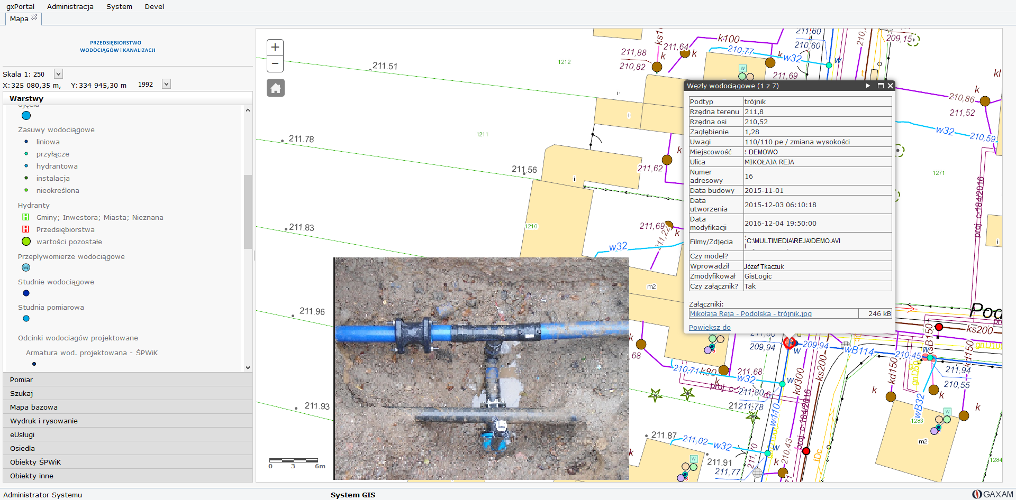Click the Przedsiębiorstwo Wodociągów i Kanalizacji logo
Screen dimensions: 1016x500
click(117, 47)
